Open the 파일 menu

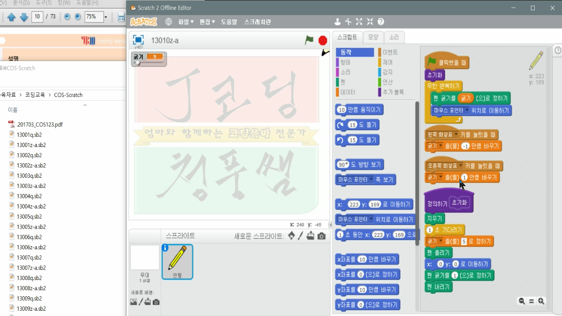184,21
